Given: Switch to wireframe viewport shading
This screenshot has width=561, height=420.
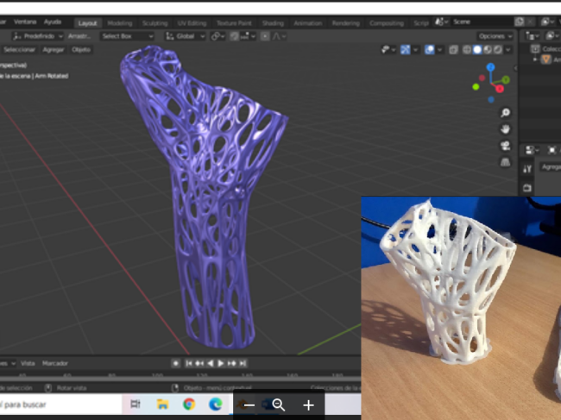Looking at the screenshot, I should tap(466, 50).
